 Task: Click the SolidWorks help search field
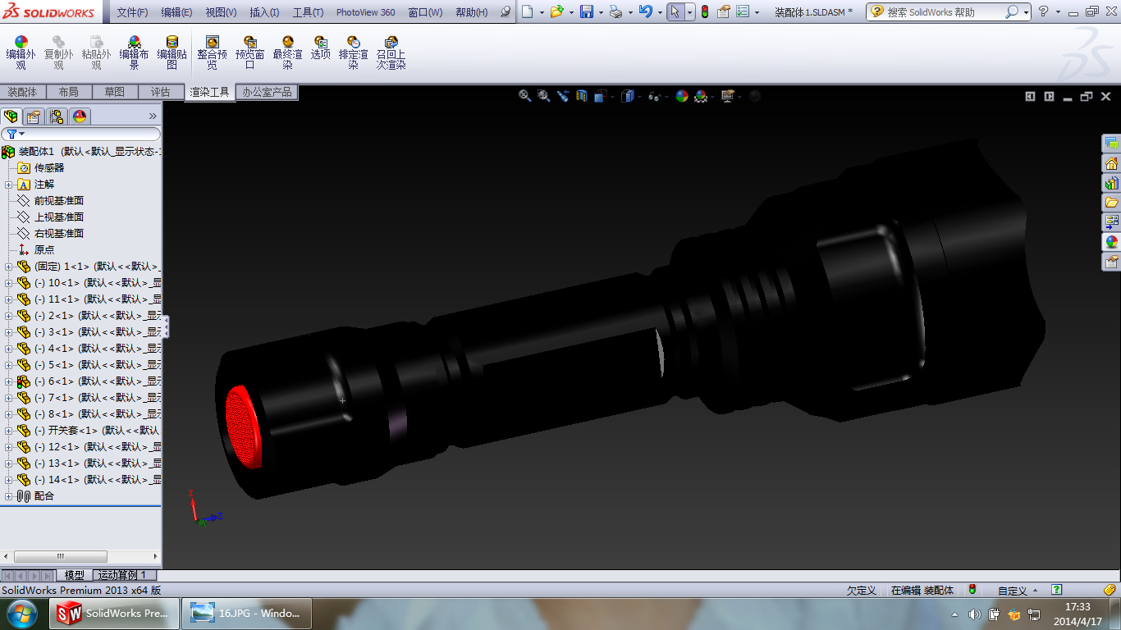[944, 12]
